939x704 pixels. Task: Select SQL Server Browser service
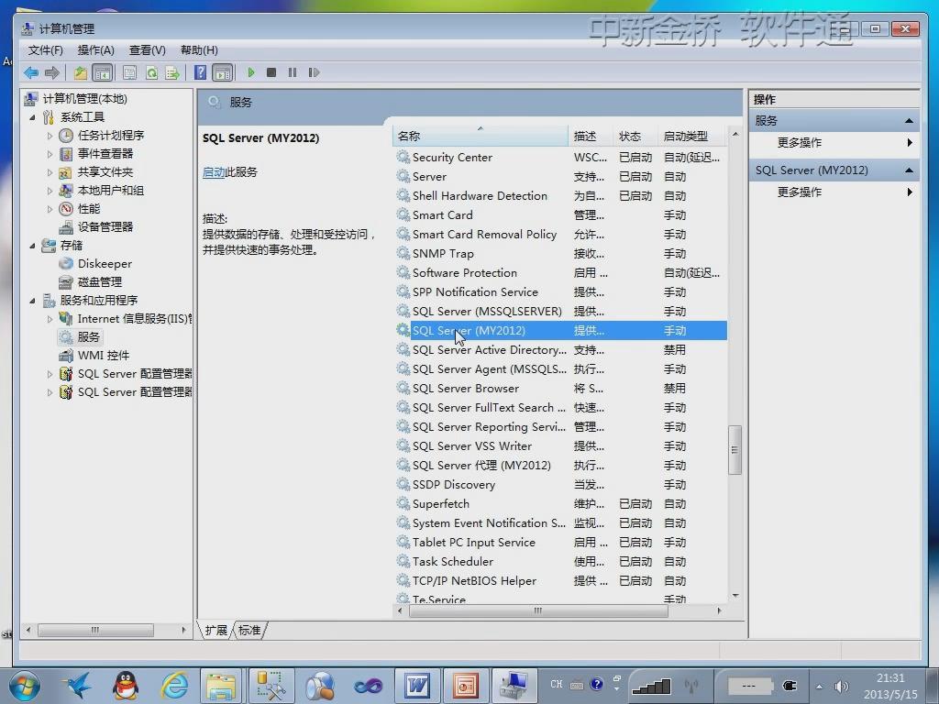point(560,389)
